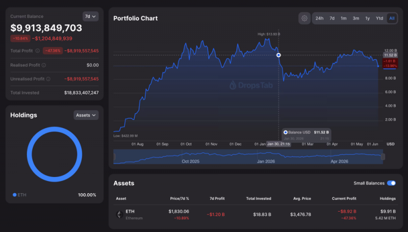
Task: Grab the right handle of range navigator
Action: click(x=383, y=157)
